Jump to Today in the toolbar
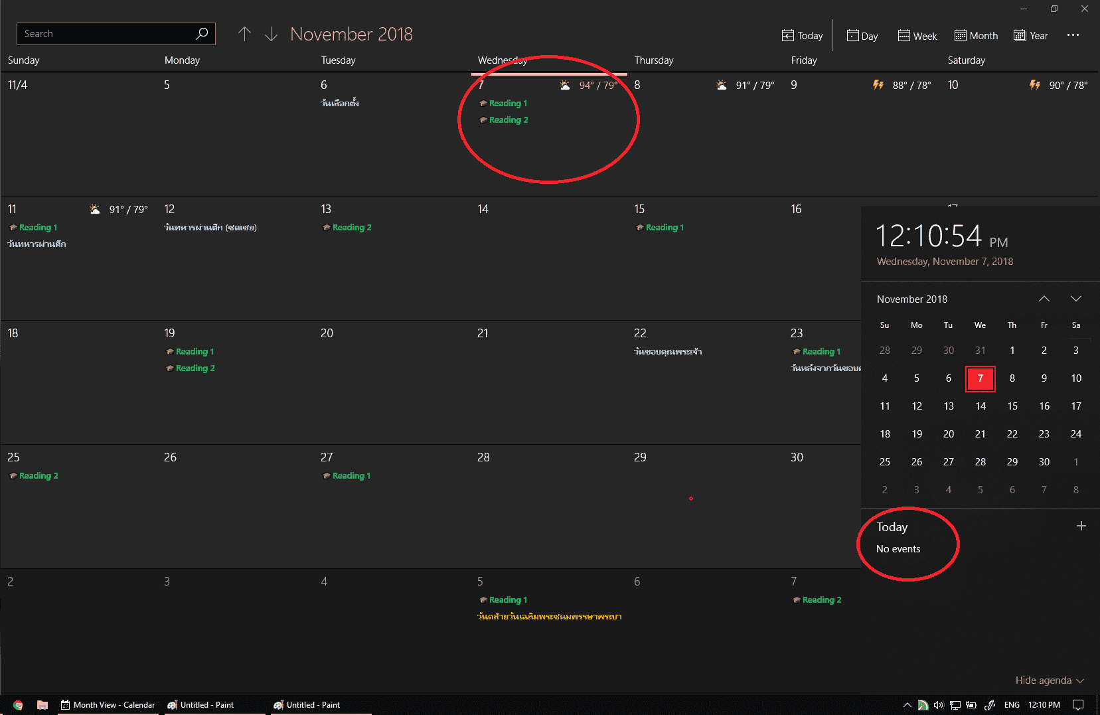 [802, 36]
